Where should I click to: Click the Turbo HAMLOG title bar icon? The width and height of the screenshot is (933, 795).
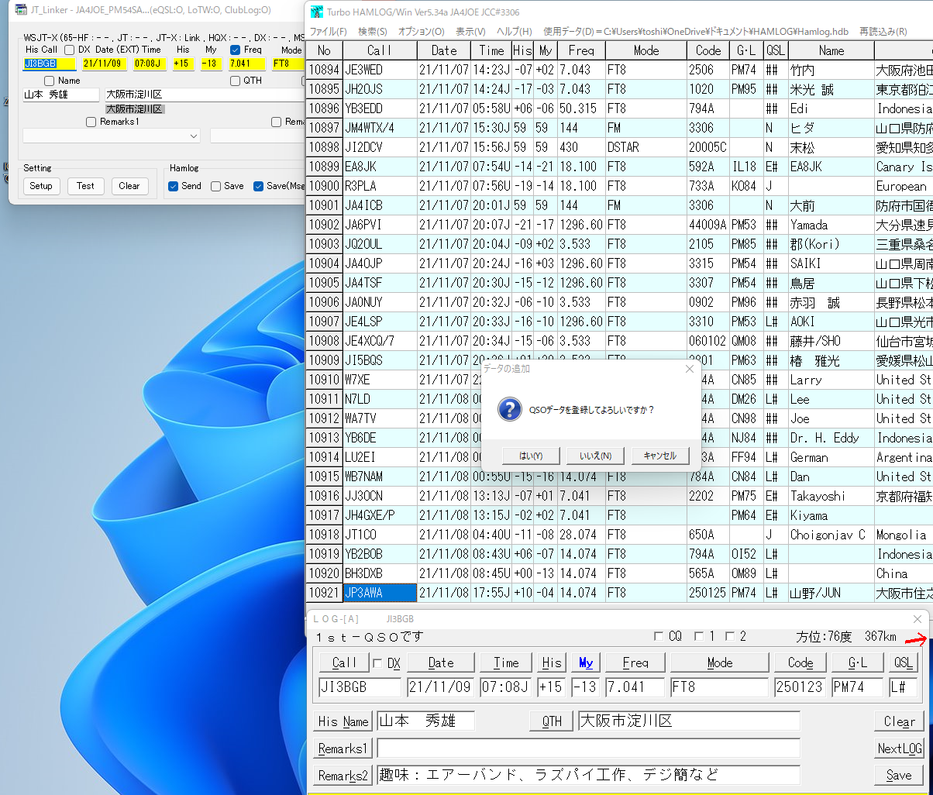316,11
